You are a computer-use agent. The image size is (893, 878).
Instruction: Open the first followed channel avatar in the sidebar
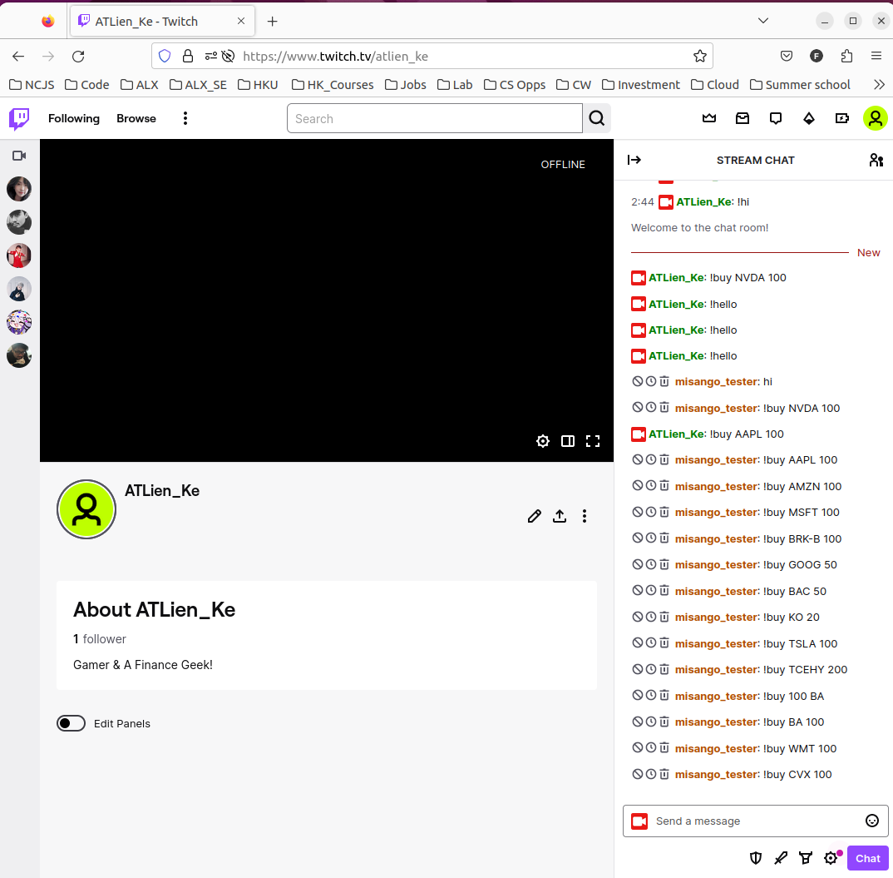click(x=19, y=189)
